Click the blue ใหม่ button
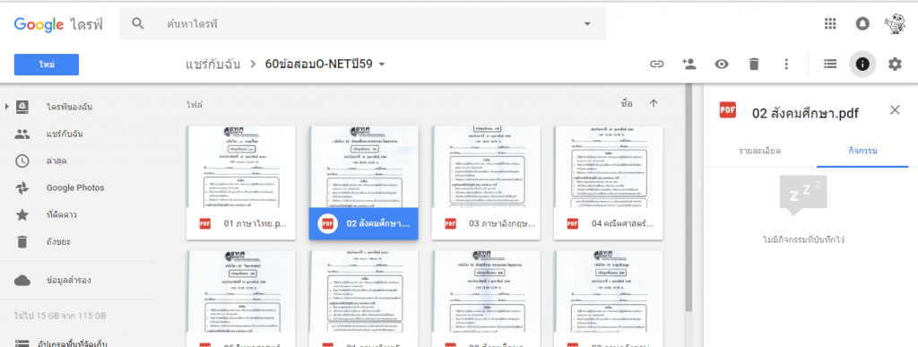918x347 pixels. coord(47,65)
